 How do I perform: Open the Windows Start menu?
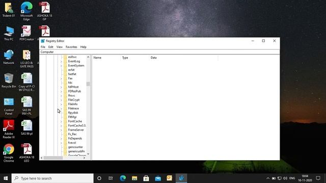(x=6, y=178)
